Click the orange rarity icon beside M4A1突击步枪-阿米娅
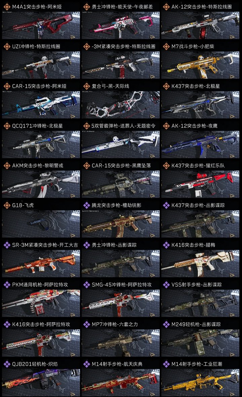Screen dimensions: 242x397 (x=7, y=7)
